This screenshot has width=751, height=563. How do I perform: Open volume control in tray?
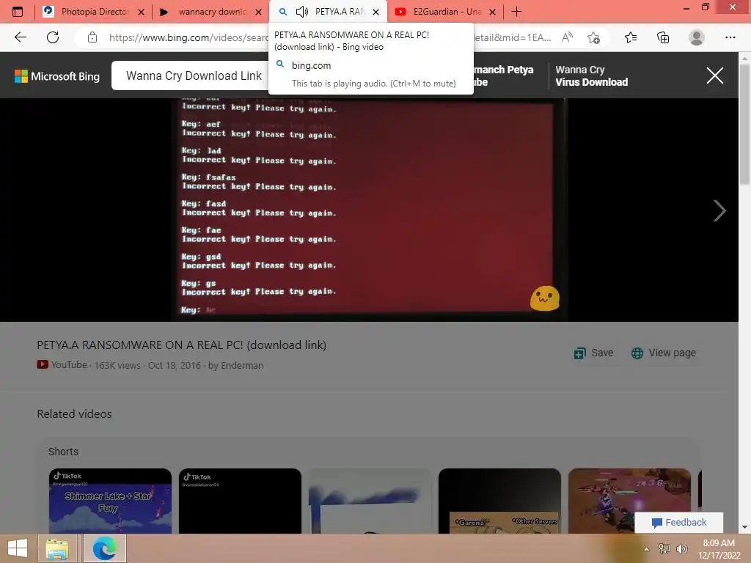pos(681,548)
